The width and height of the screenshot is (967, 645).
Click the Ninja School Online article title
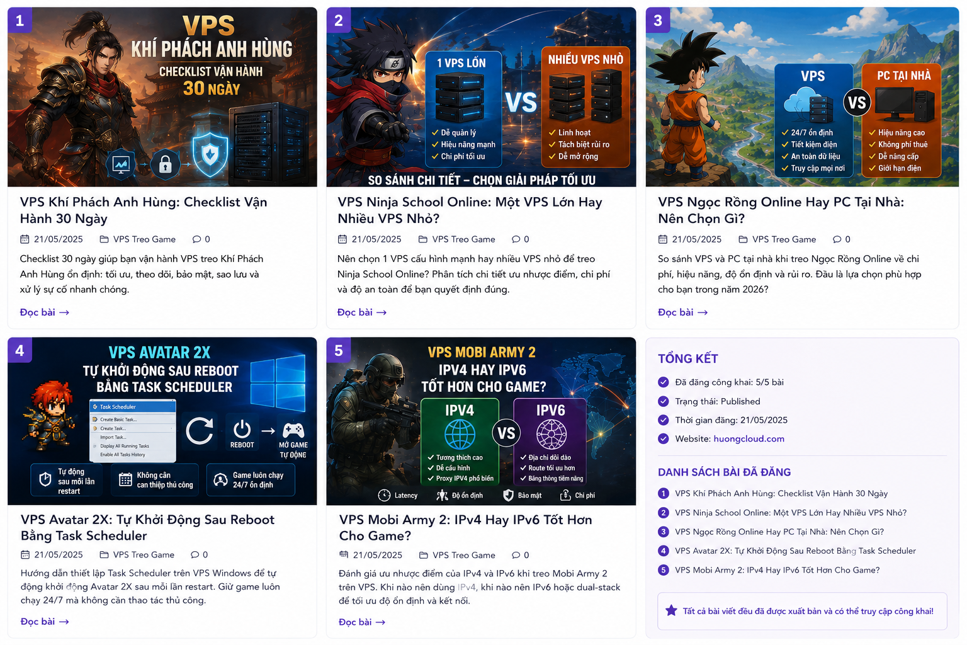470,210
